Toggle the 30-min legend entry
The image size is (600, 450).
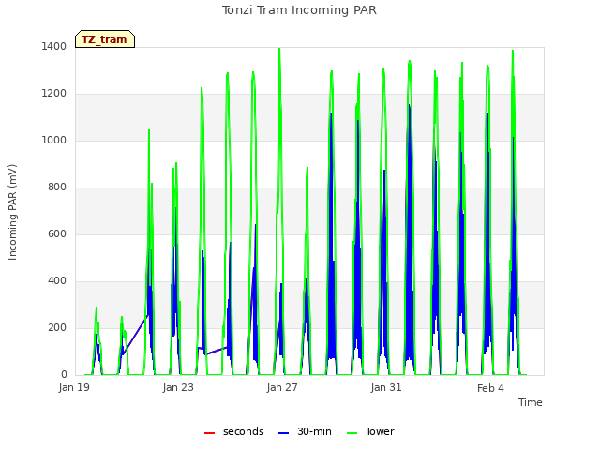(305, 431)
